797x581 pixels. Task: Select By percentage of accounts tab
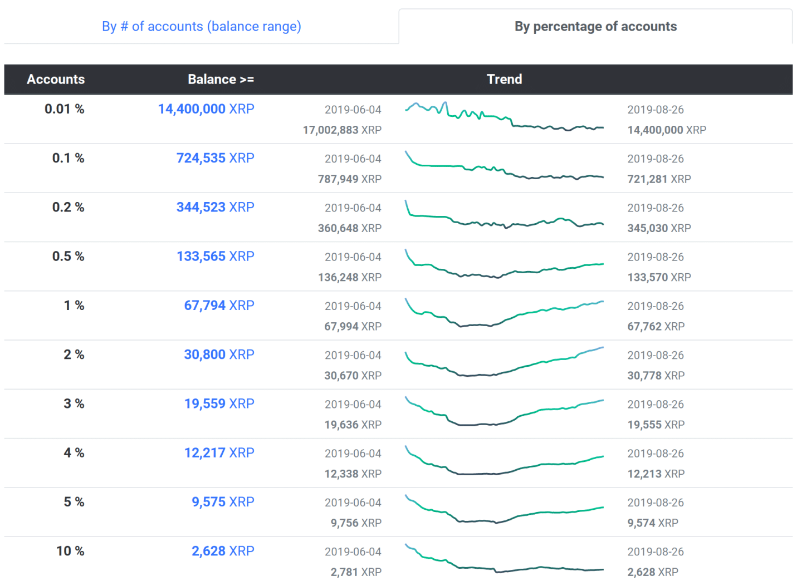coord(595,26)
